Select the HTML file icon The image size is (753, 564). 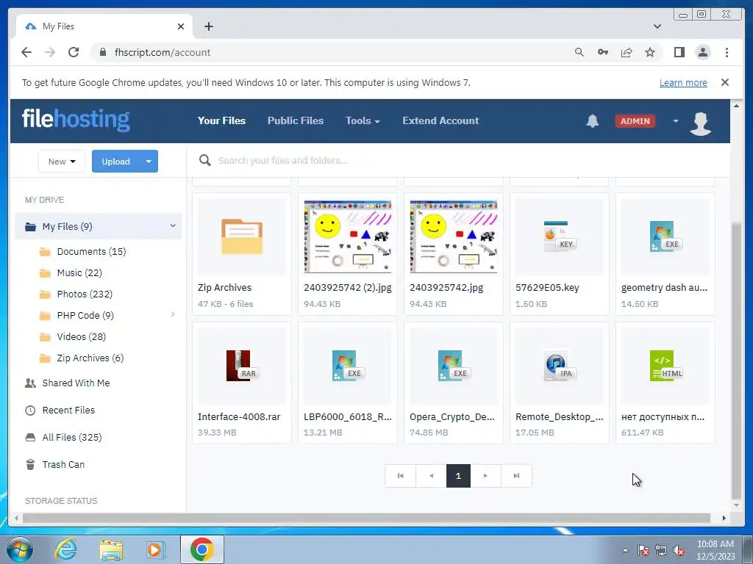coord(665,366)
